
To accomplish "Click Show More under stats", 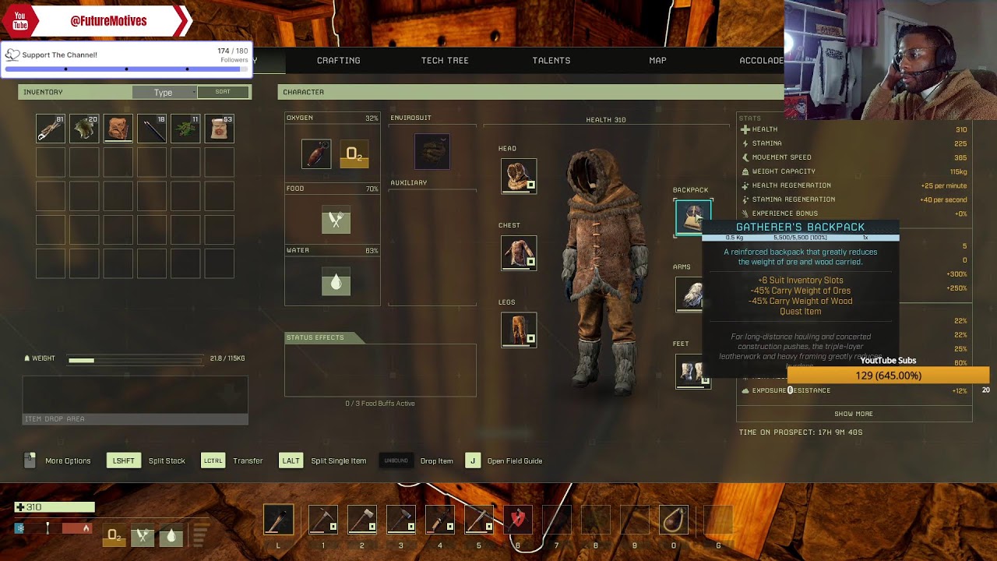I will pyautogui.click(x=854, y=414).
